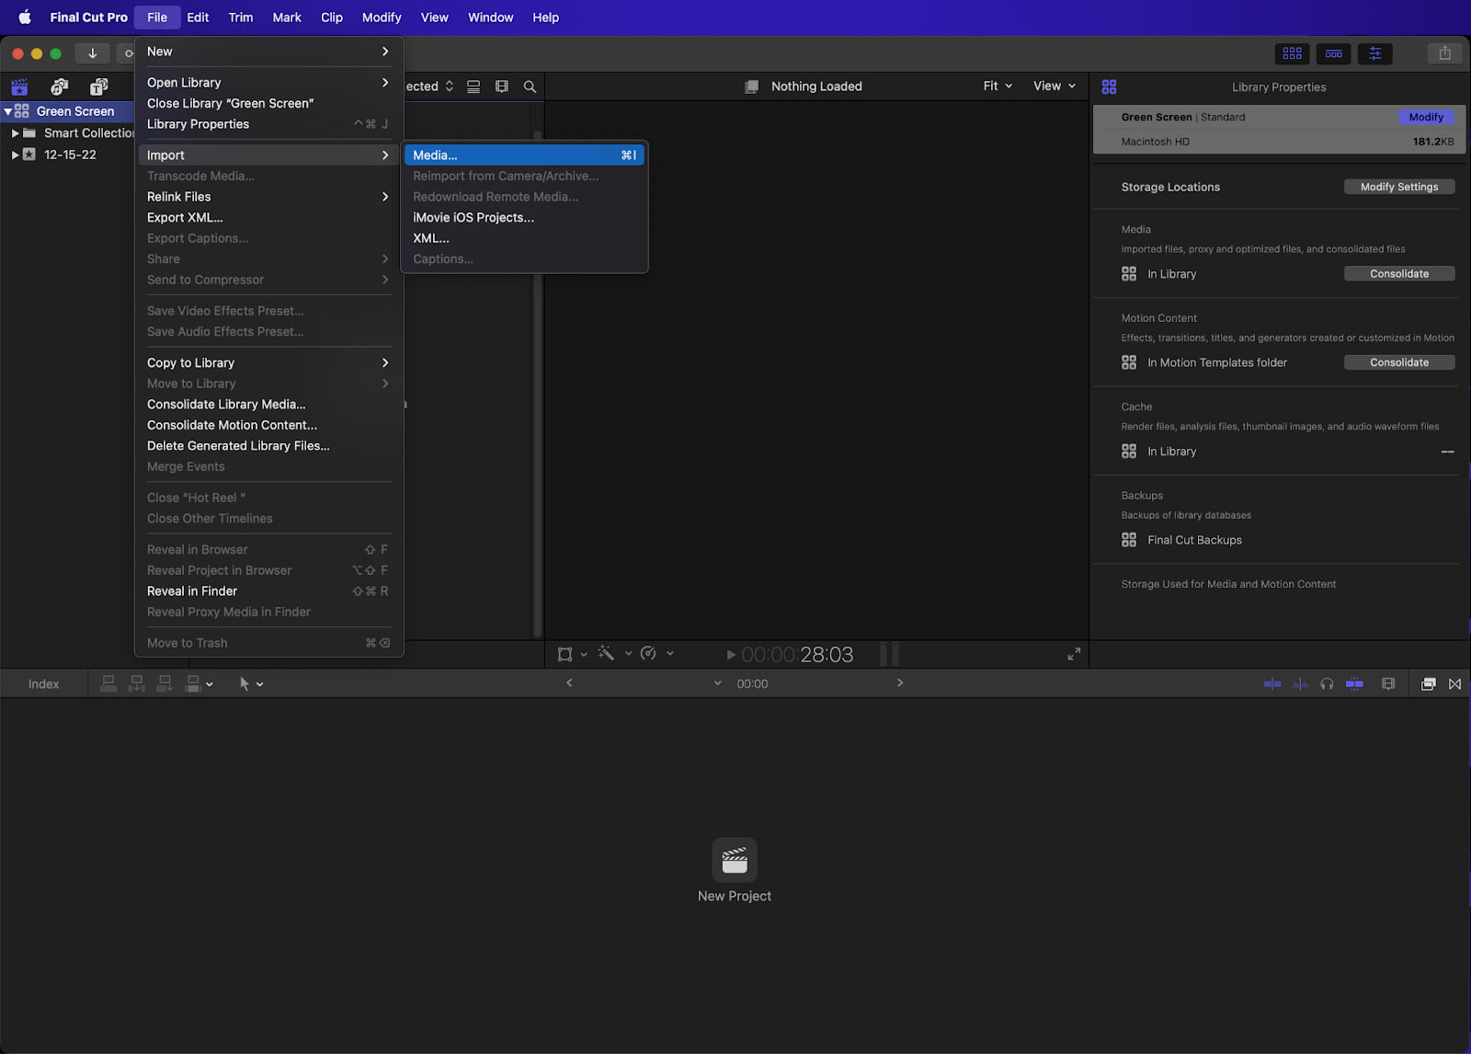Go forward in timeline history
Image resolution: width=1471 pixels, height=1054 pixels.
(900, 682)
